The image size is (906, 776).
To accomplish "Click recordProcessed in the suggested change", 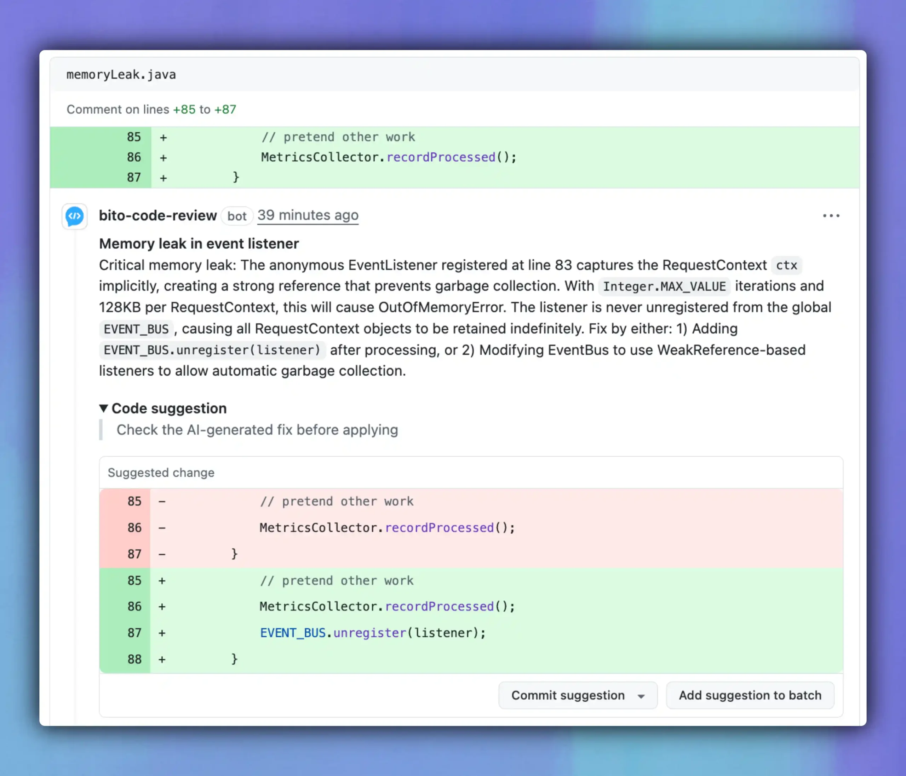I will pos(438,606).
